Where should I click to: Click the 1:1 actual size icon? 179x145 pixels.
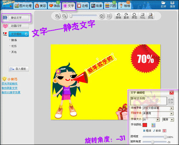pyautogui.click(x=108, y=16)
